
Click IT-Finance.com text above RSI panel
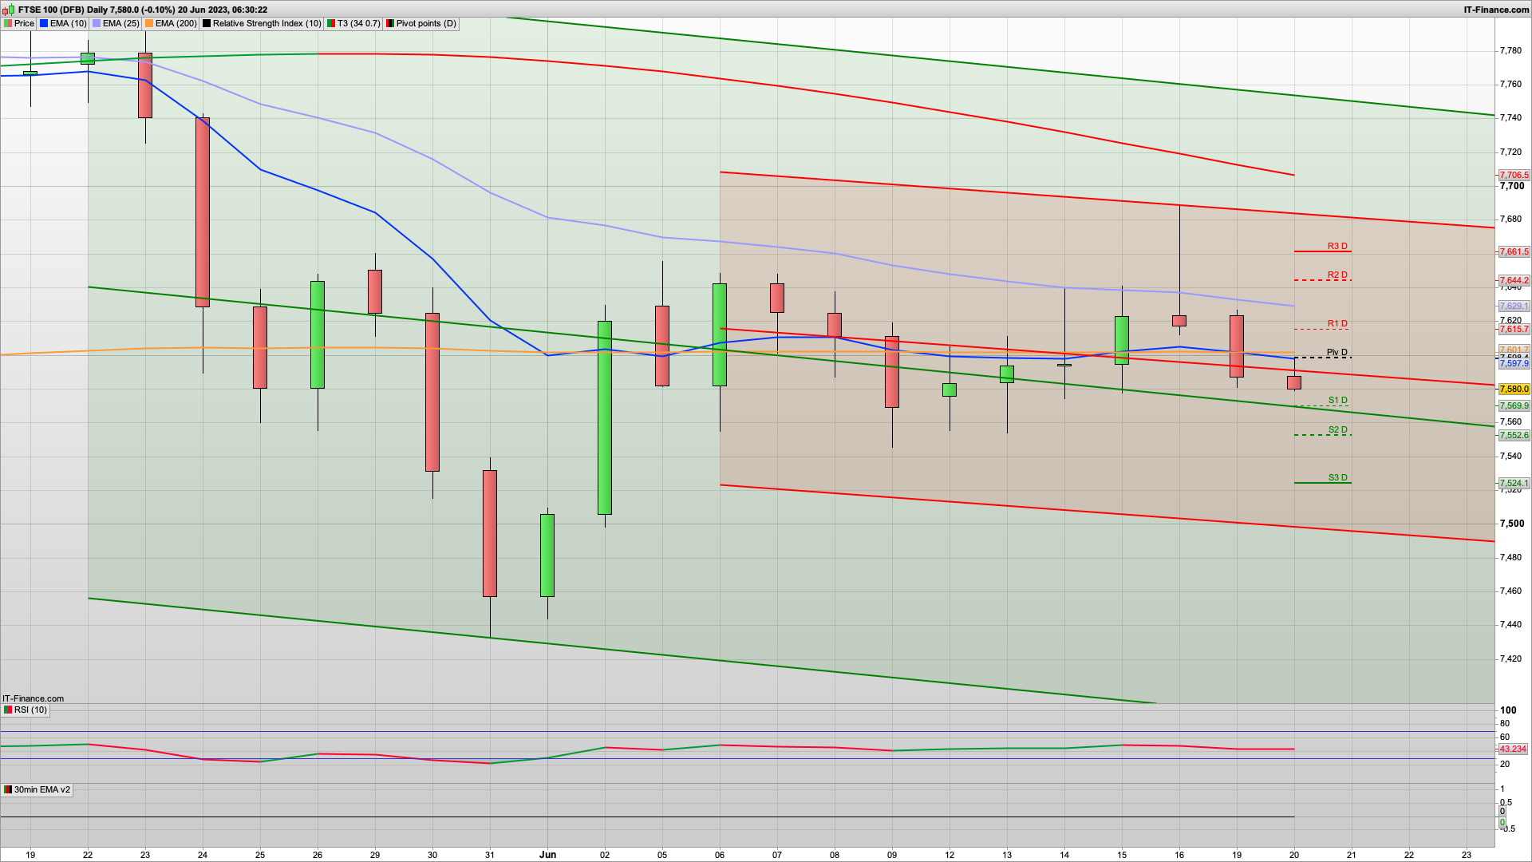[33, 698]
